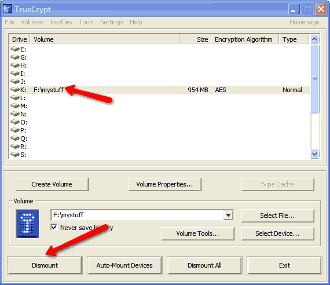Click the drive icon for O:

pos(15,122)
